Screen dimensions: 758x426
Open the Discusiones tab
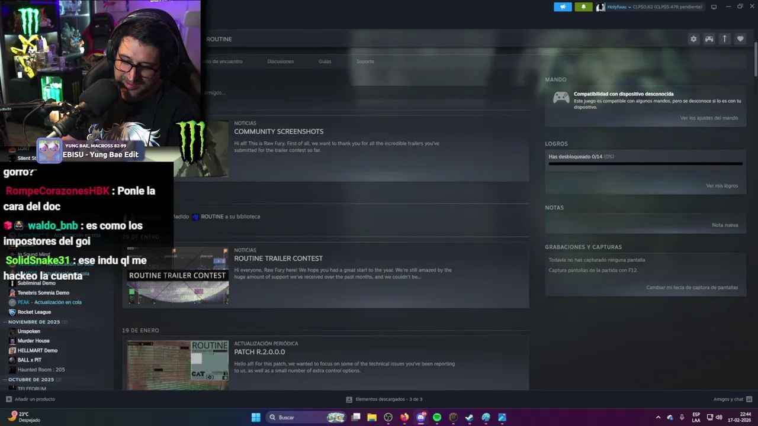pyautogui.click(x=280, y=62)
